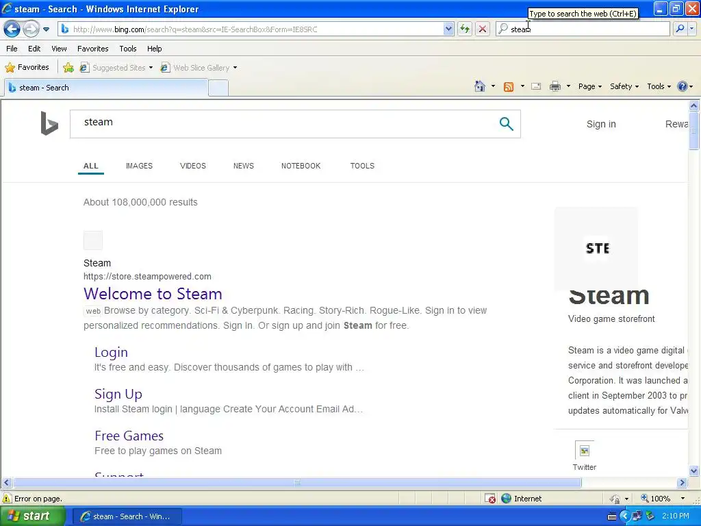Click the Print icon
Screen dimensions: 701x526
[x=555, y=86]
